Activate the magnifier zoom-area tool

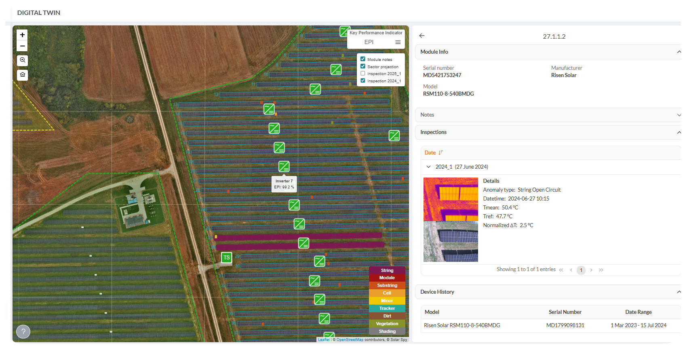22,60
